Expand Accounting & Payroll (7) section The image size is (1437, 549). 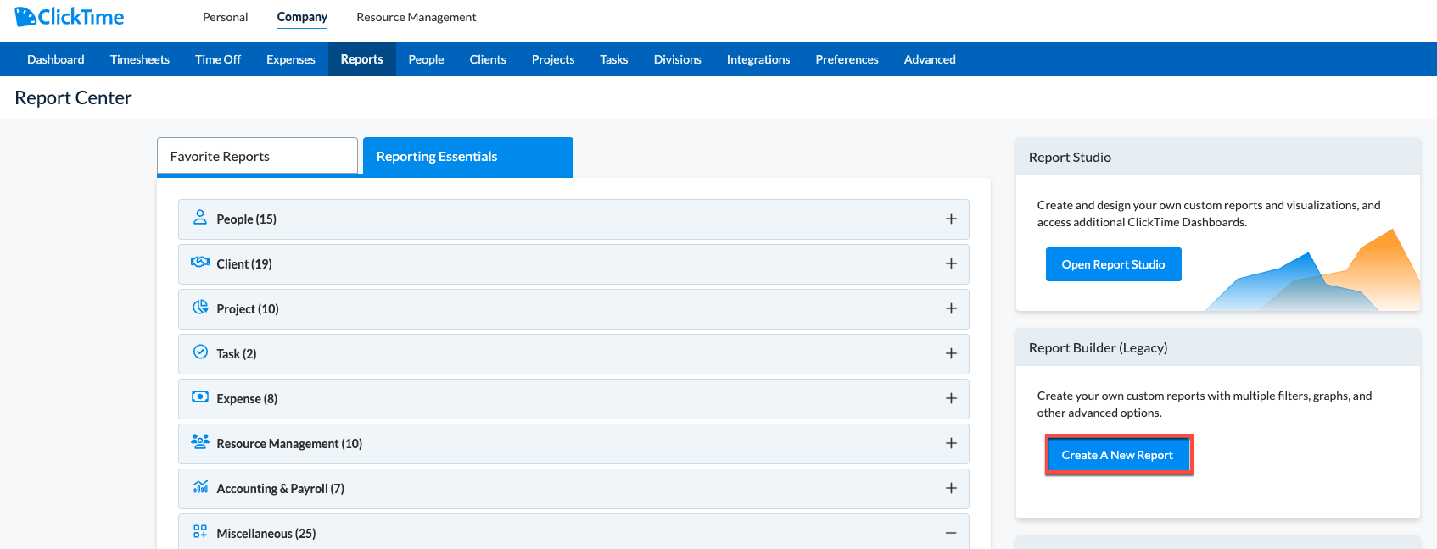[x=951, y=488]
